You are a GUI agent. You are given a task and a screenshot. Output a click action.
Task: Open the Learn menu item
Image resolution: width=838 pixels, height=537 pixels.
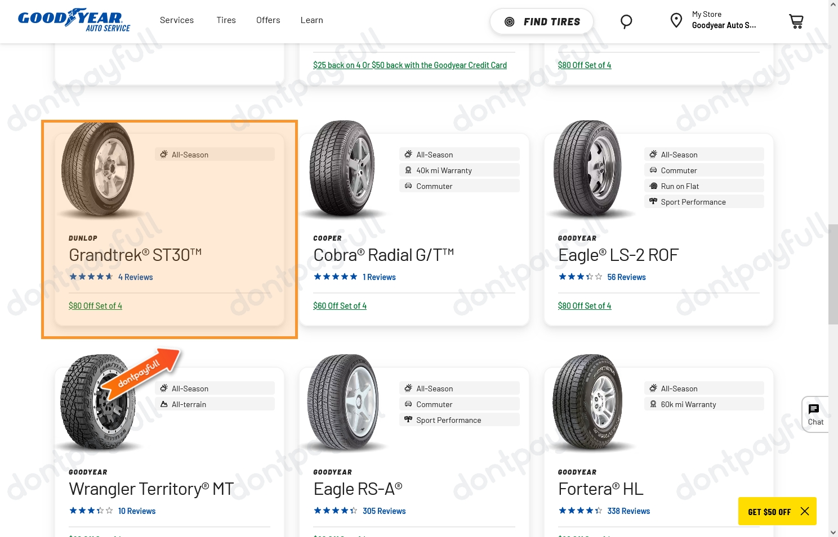point(311,20)
